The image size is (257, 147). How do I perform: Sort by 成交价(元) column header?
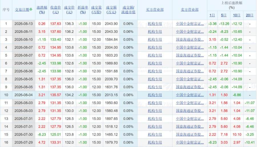pyautogui.click(x=69, y=10)
